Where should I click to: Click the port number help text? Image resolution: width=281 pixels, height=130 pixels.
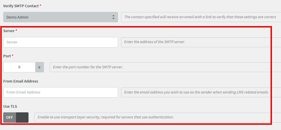[x=88, y=67]
